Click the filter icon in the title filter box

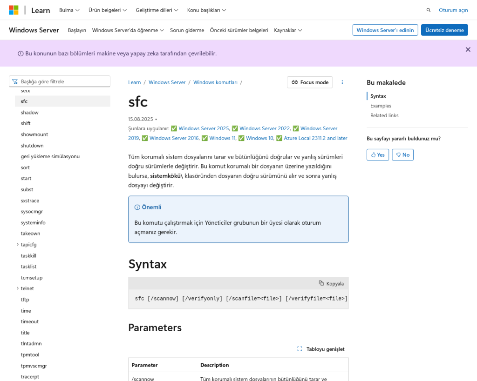15,81
